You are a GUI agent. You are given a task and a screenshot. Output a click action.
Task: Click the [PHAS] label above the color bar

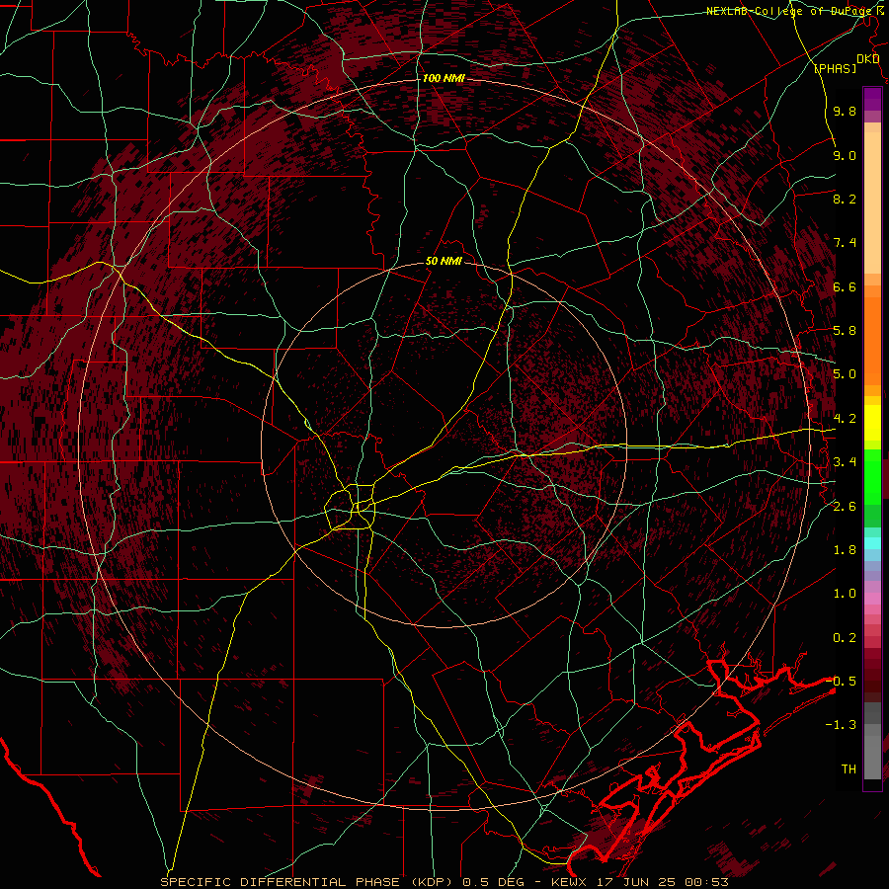tap(835, 68)
